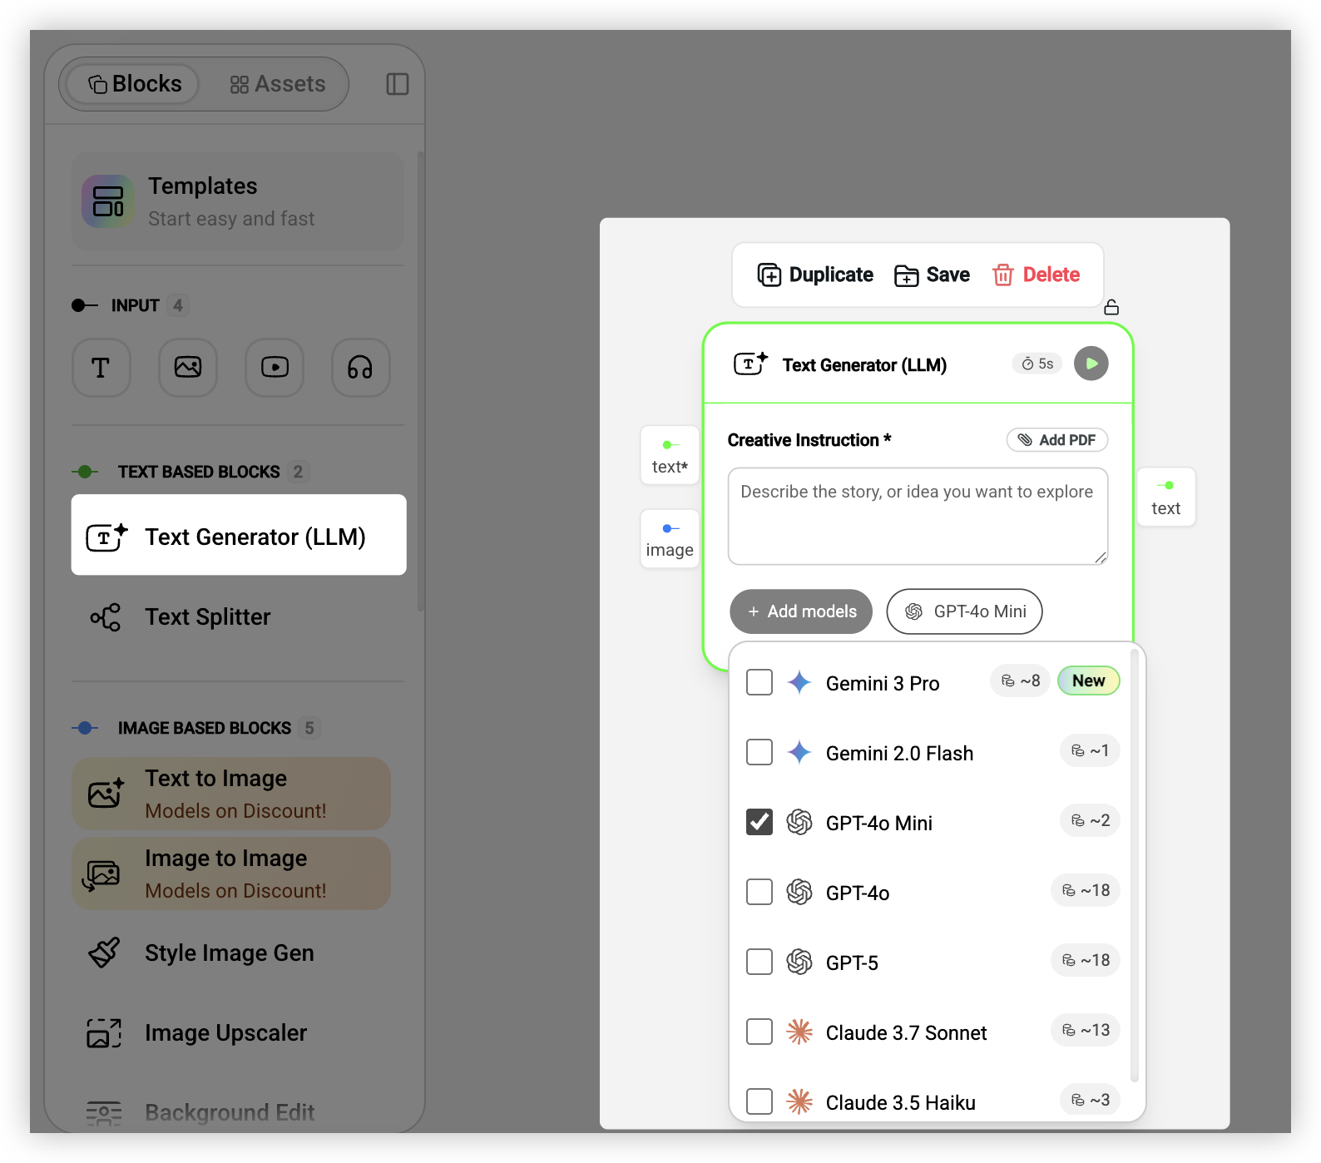
Task: Collapse the sidebar panel icon
Action: (398, 84)
